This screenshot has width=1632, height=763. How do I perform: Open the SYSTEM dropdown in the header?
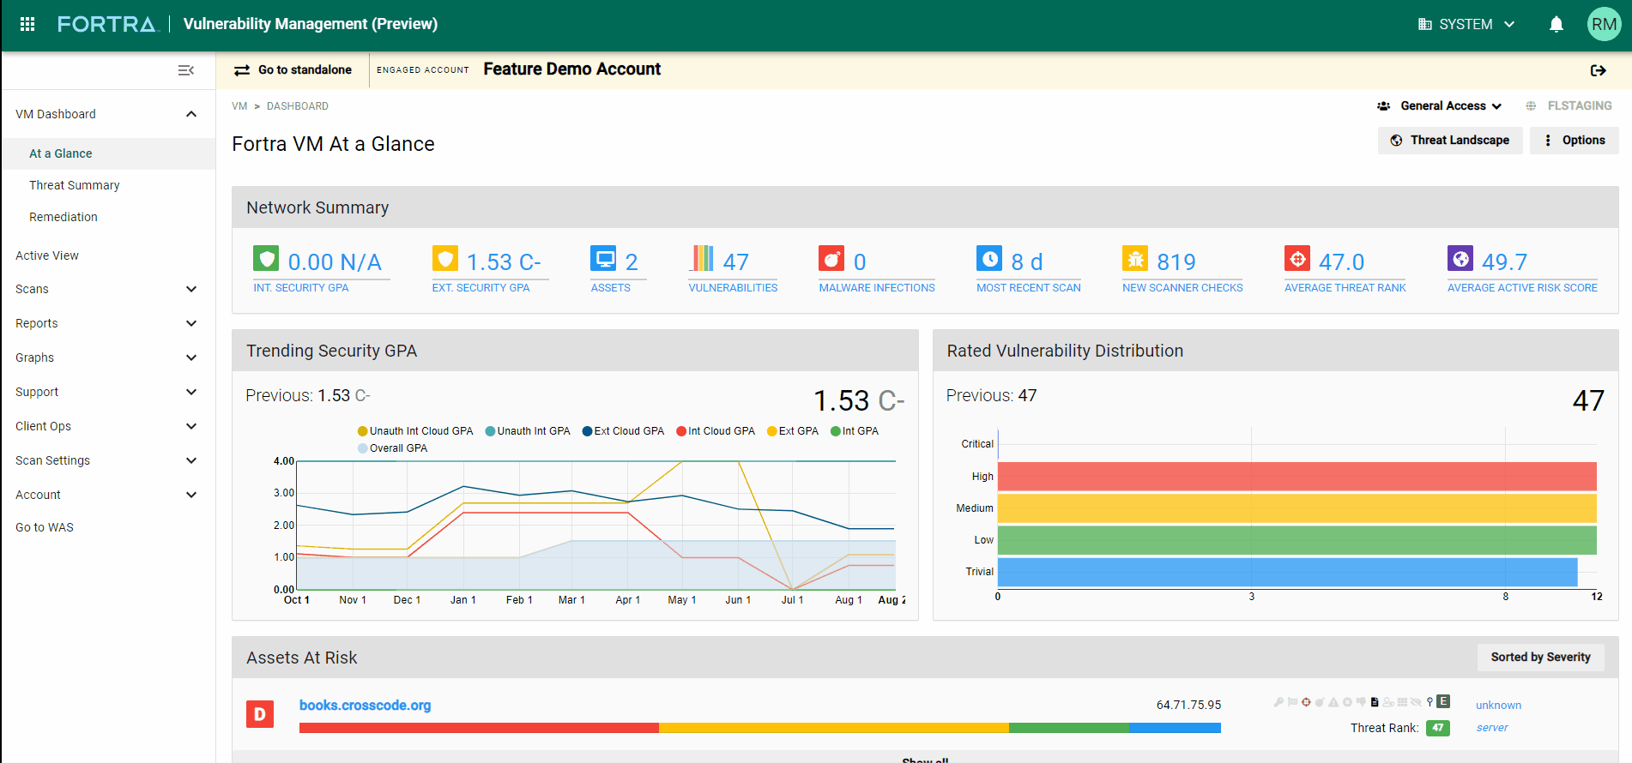(x=1466, y=24)
